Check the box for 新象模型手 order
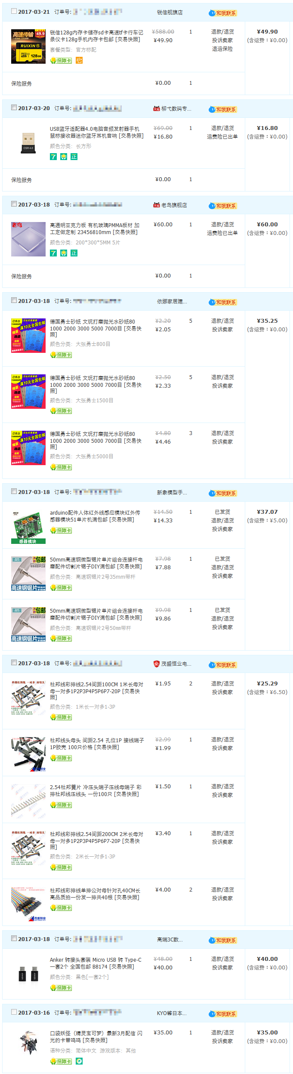The height and width of the screenshot is (1074, 293). pyautogui.click(x=14, y=491)
